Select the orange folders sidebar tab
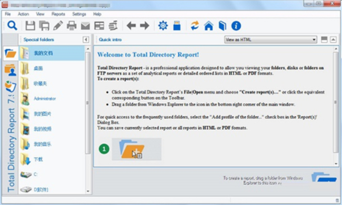Image resolution: width=342 pixels, height=205 pixels. tap(11, 53)
